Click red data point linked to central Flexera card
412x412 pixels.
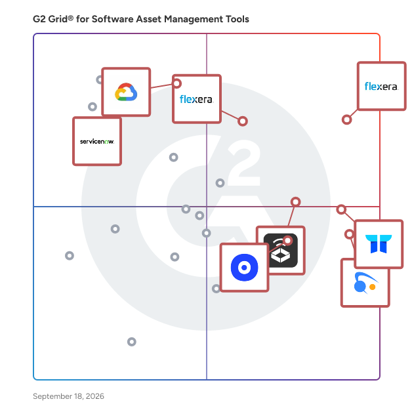[243, 121]
